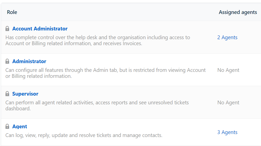
Task: Click the lock icon beside Supervisor
Action: 7,94
